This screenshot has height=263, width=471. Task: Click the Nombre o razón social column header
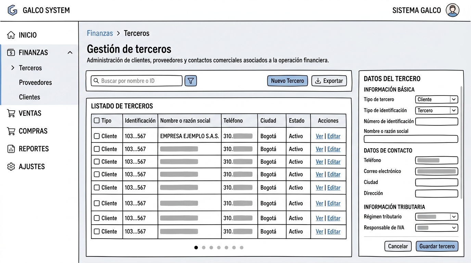click(189, 121)
